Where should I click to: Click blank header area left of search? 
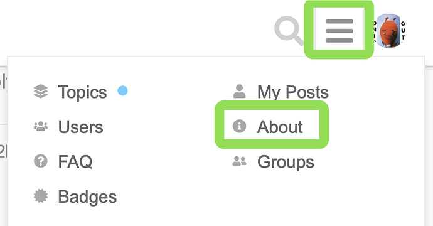click(x=138, y=28)
